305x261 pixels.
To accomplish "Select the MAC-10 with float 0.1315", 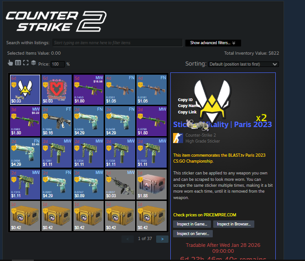I will pos(25,184).
